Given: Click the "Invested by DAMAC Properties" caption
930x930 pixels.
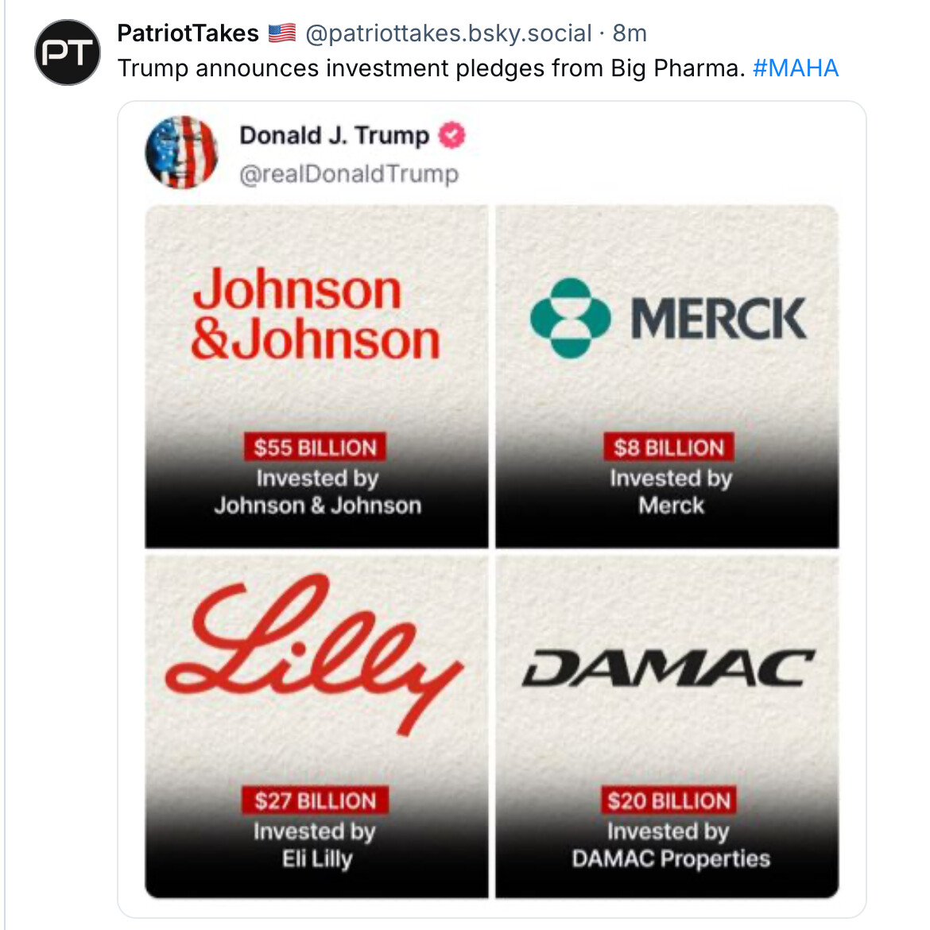Looking at the screenshot, I should (x=670, y=846).
